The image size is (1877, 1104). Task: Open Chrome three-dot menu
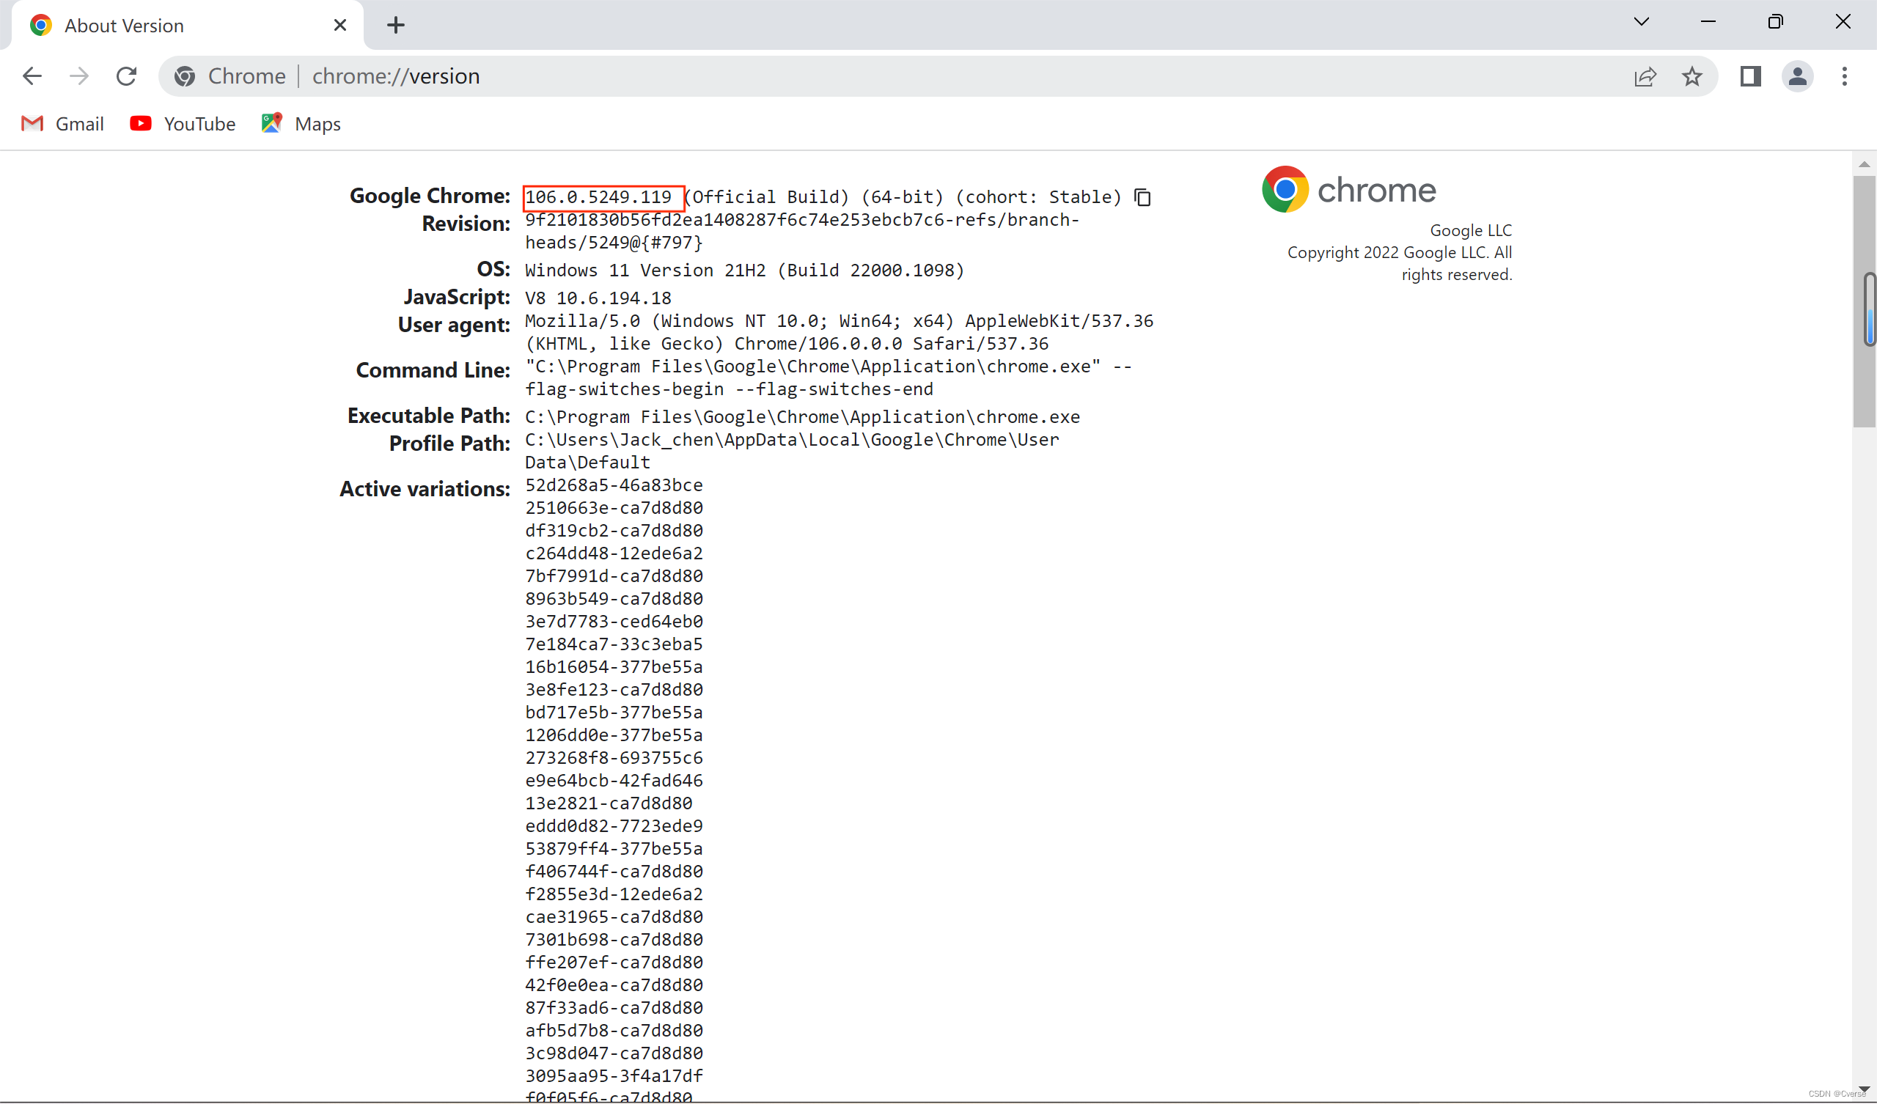1843,76
